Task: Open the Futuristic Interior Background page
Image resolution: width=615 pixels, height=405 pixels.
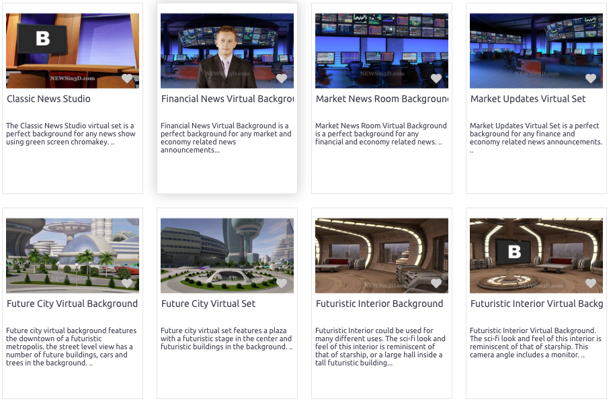Action: (x=379, y=304)
